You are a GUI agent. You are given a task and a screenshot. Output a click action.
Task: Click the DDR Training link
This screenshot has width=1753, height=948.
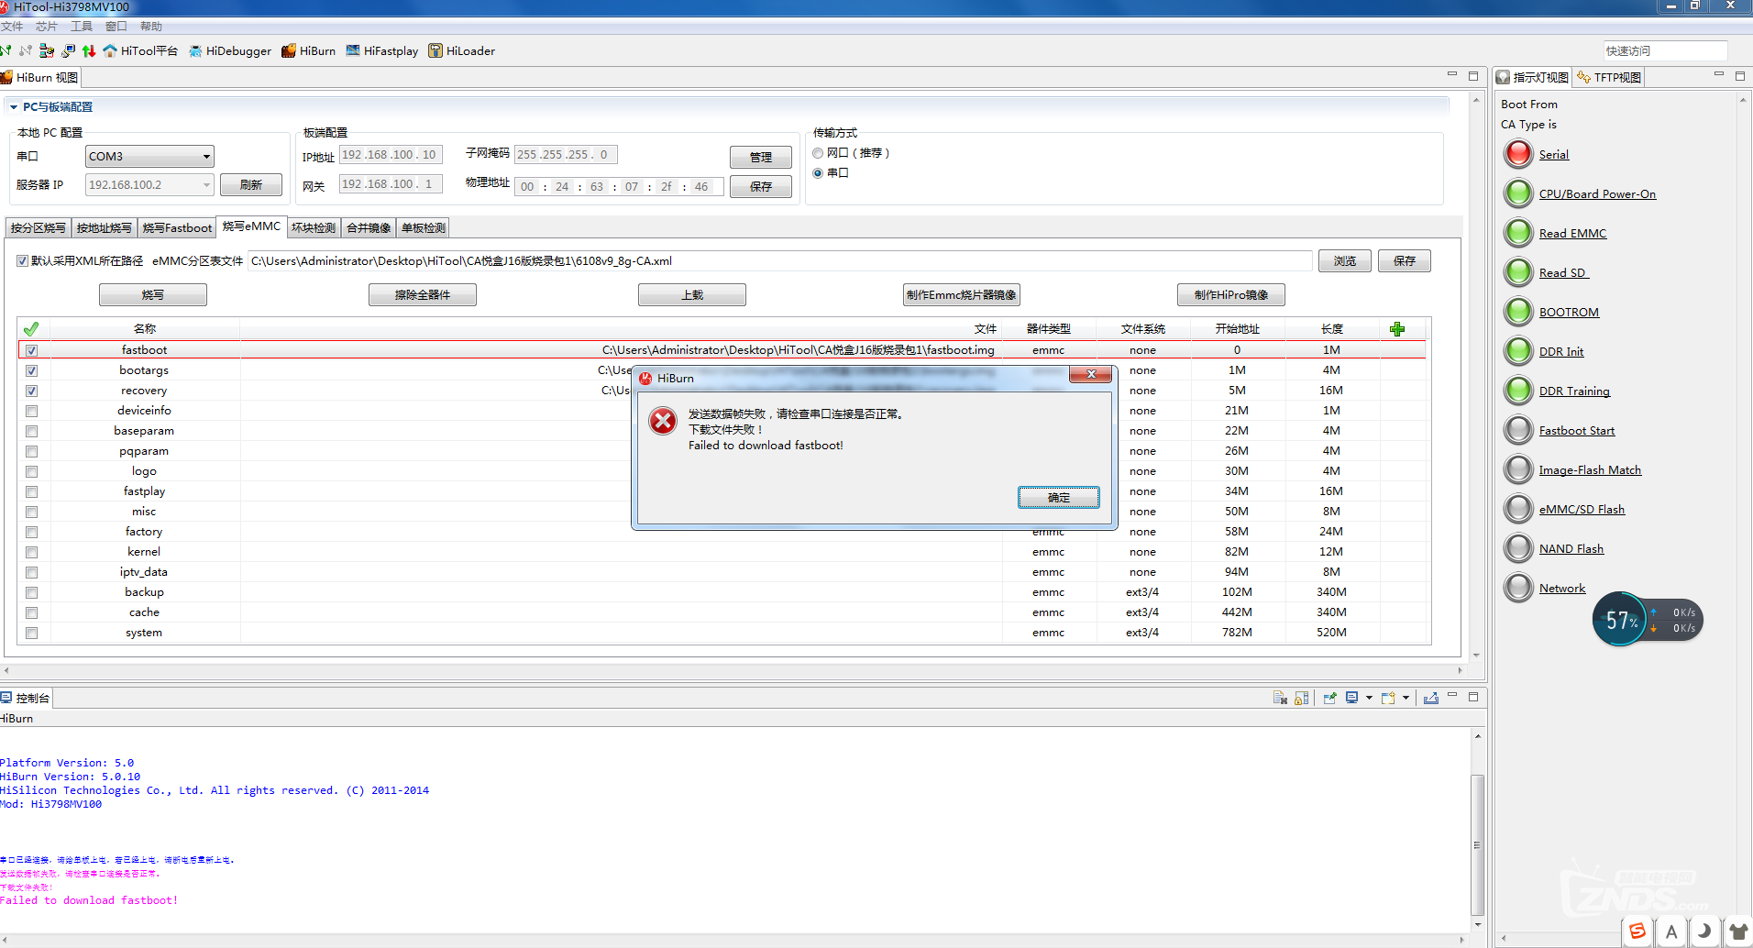(x=1574, y=391)
